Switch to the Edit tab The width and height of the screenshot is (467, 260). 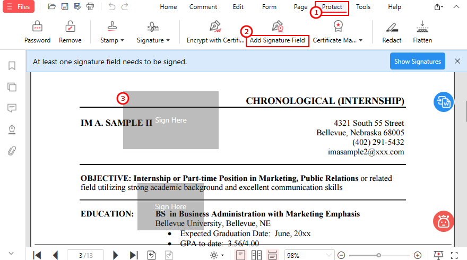click(x=238, y=7)
